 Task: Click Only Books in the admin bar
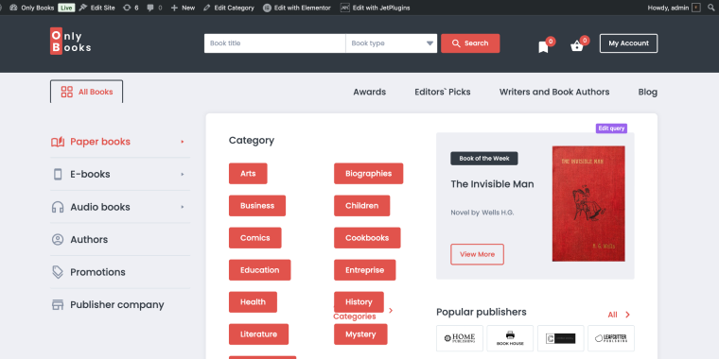coord(31,8)
